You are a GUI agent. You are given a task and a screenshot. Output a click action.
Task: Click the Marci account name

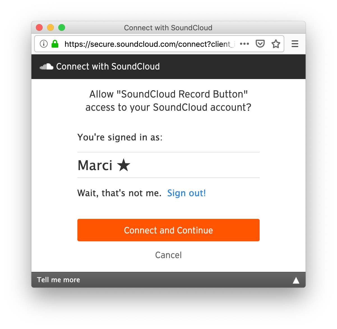click(95, 165)
